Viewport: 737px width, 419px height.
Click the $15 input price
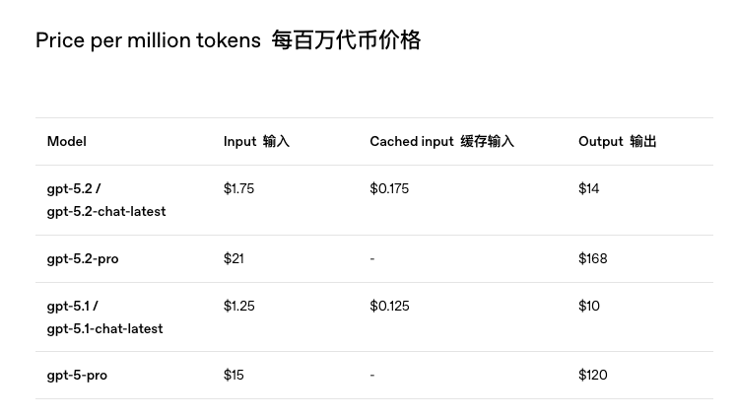[234, 375]
